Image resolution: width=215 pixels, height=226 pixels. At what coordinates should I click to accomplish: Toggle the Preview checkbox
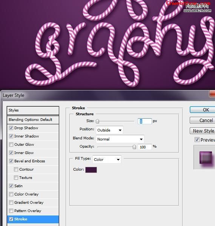(197, 139)
